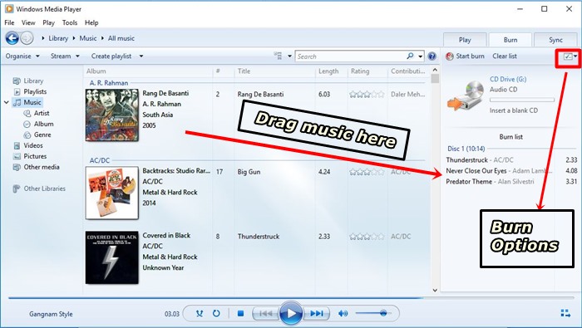The width and height of the screenshot is (582, 328).
Task: Click the Covered in Black album cover
Action: click(x=111, y=258)
